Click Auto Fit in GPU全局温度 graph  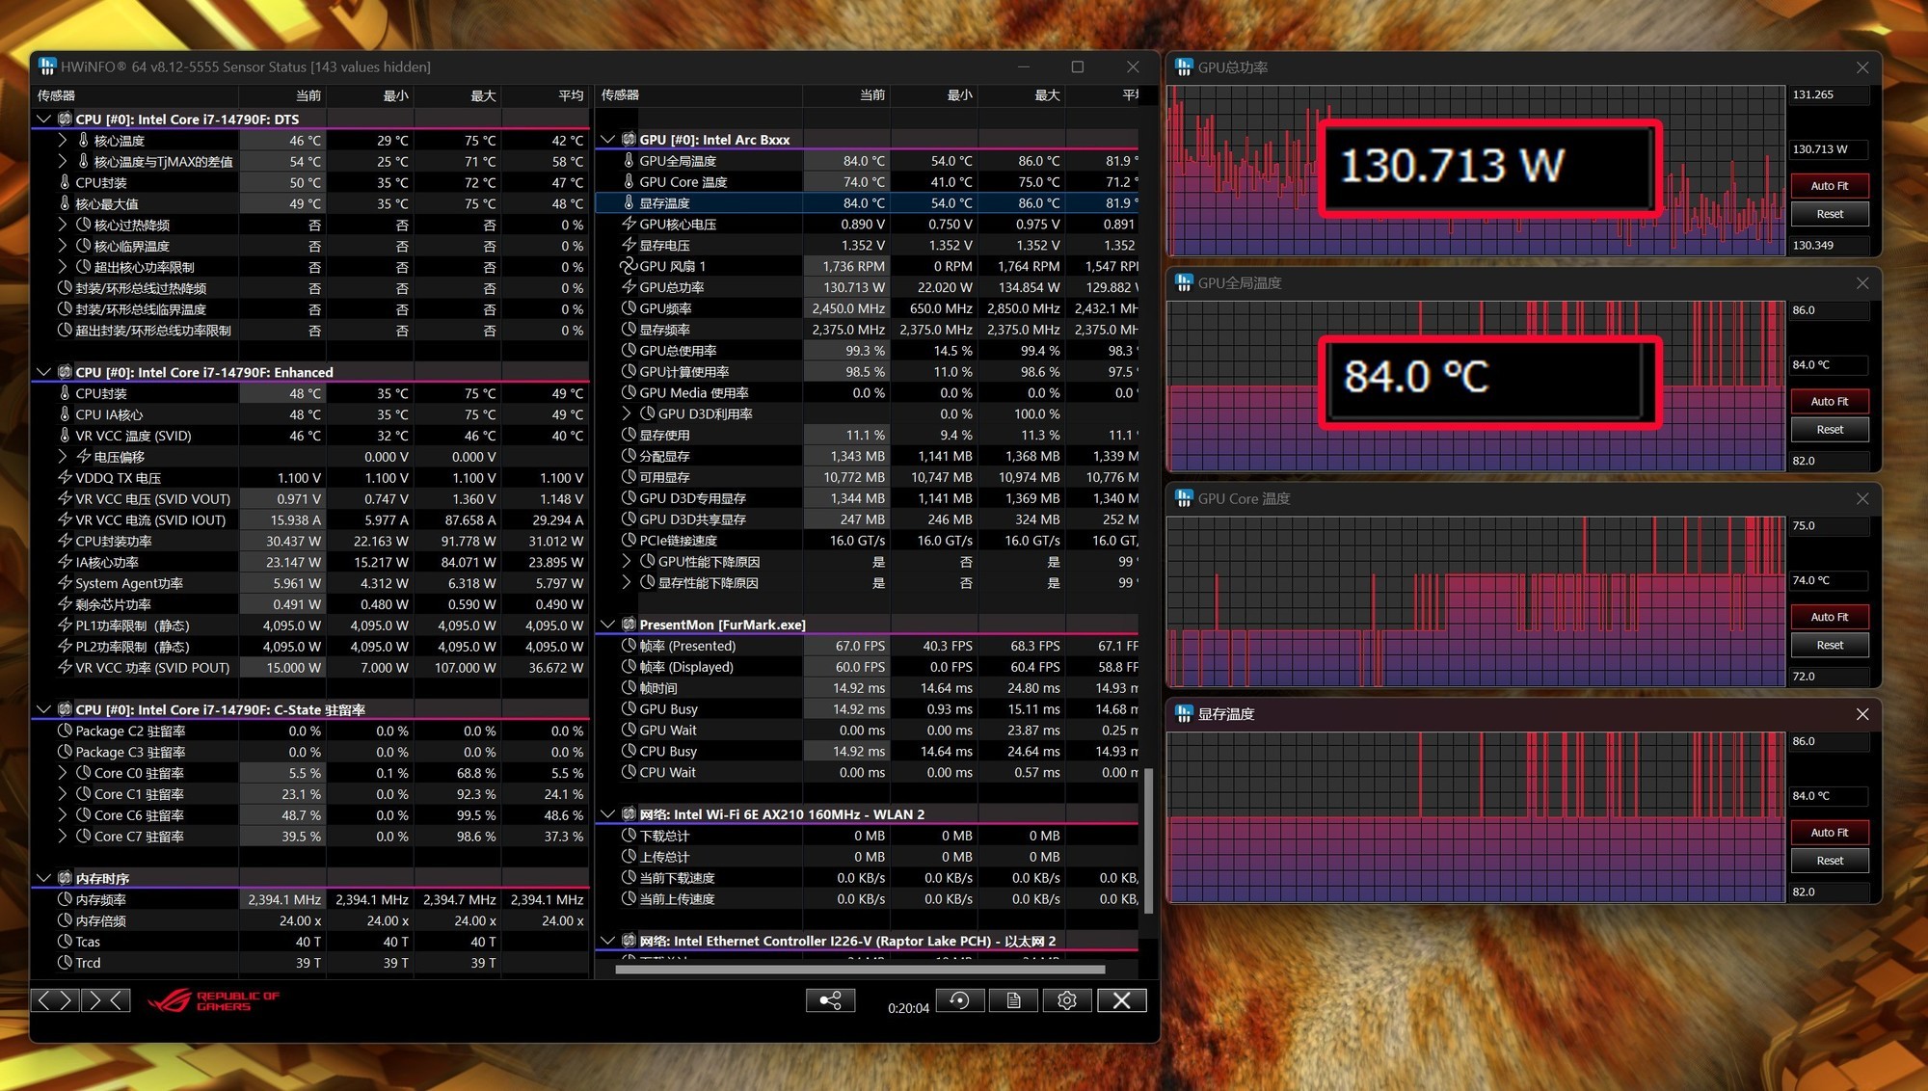pyautogui.click(x=1829, y=402)
